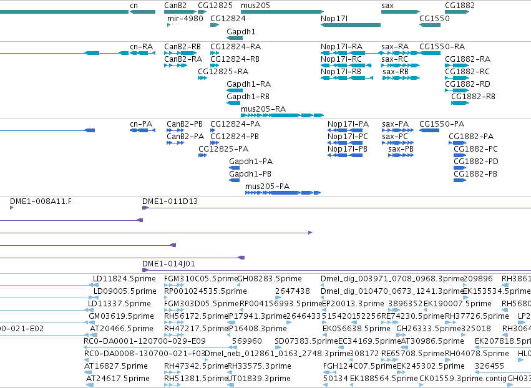The width and height of the screenshot is (531, 388).
Task: Select the EP20013.3prime EST
Action: click(x=324, y=310)
